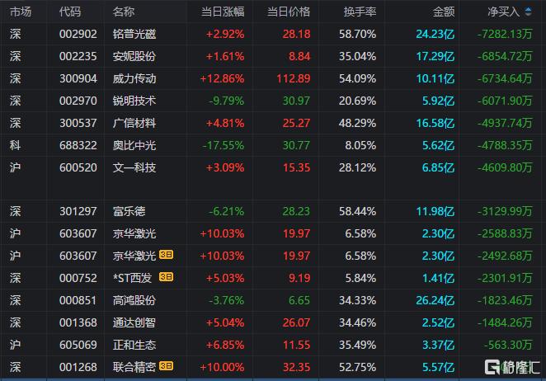Open stock 威力传动
This screenshot has width=546, height=381.
coord(134,78)
